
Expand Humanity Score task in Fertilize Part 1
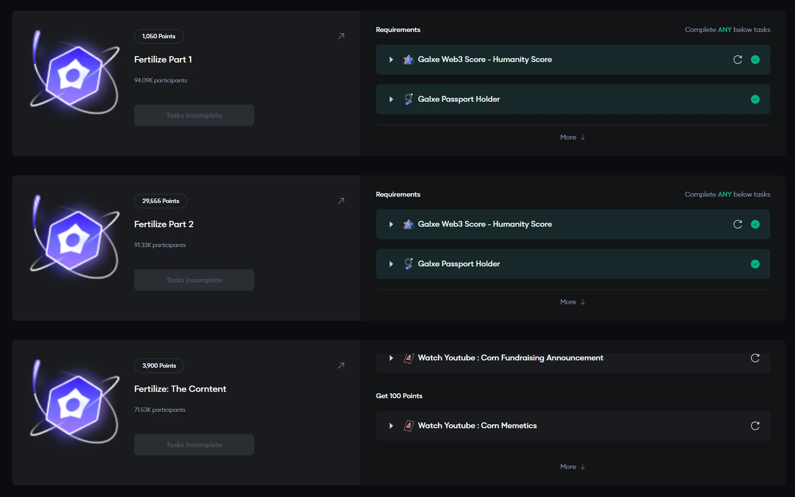(x=391, y=60)
